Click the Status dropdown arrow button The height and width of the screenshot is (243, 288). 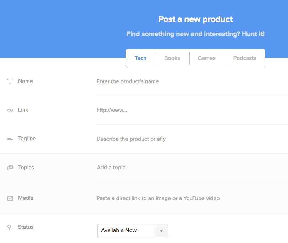pyautogui.click(x=161, y=231)
